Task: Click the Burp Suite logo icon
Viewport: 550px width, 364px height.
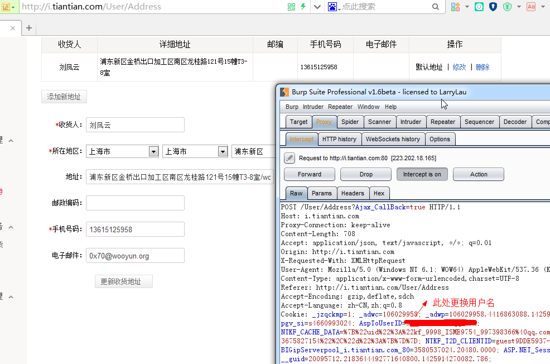Action: tap(284, 92)
